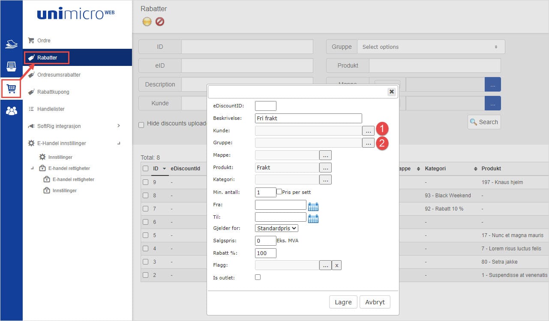
Task: Enable the Pris per sett checkbox
Action: pyautogui.click(x=279, y=192)
